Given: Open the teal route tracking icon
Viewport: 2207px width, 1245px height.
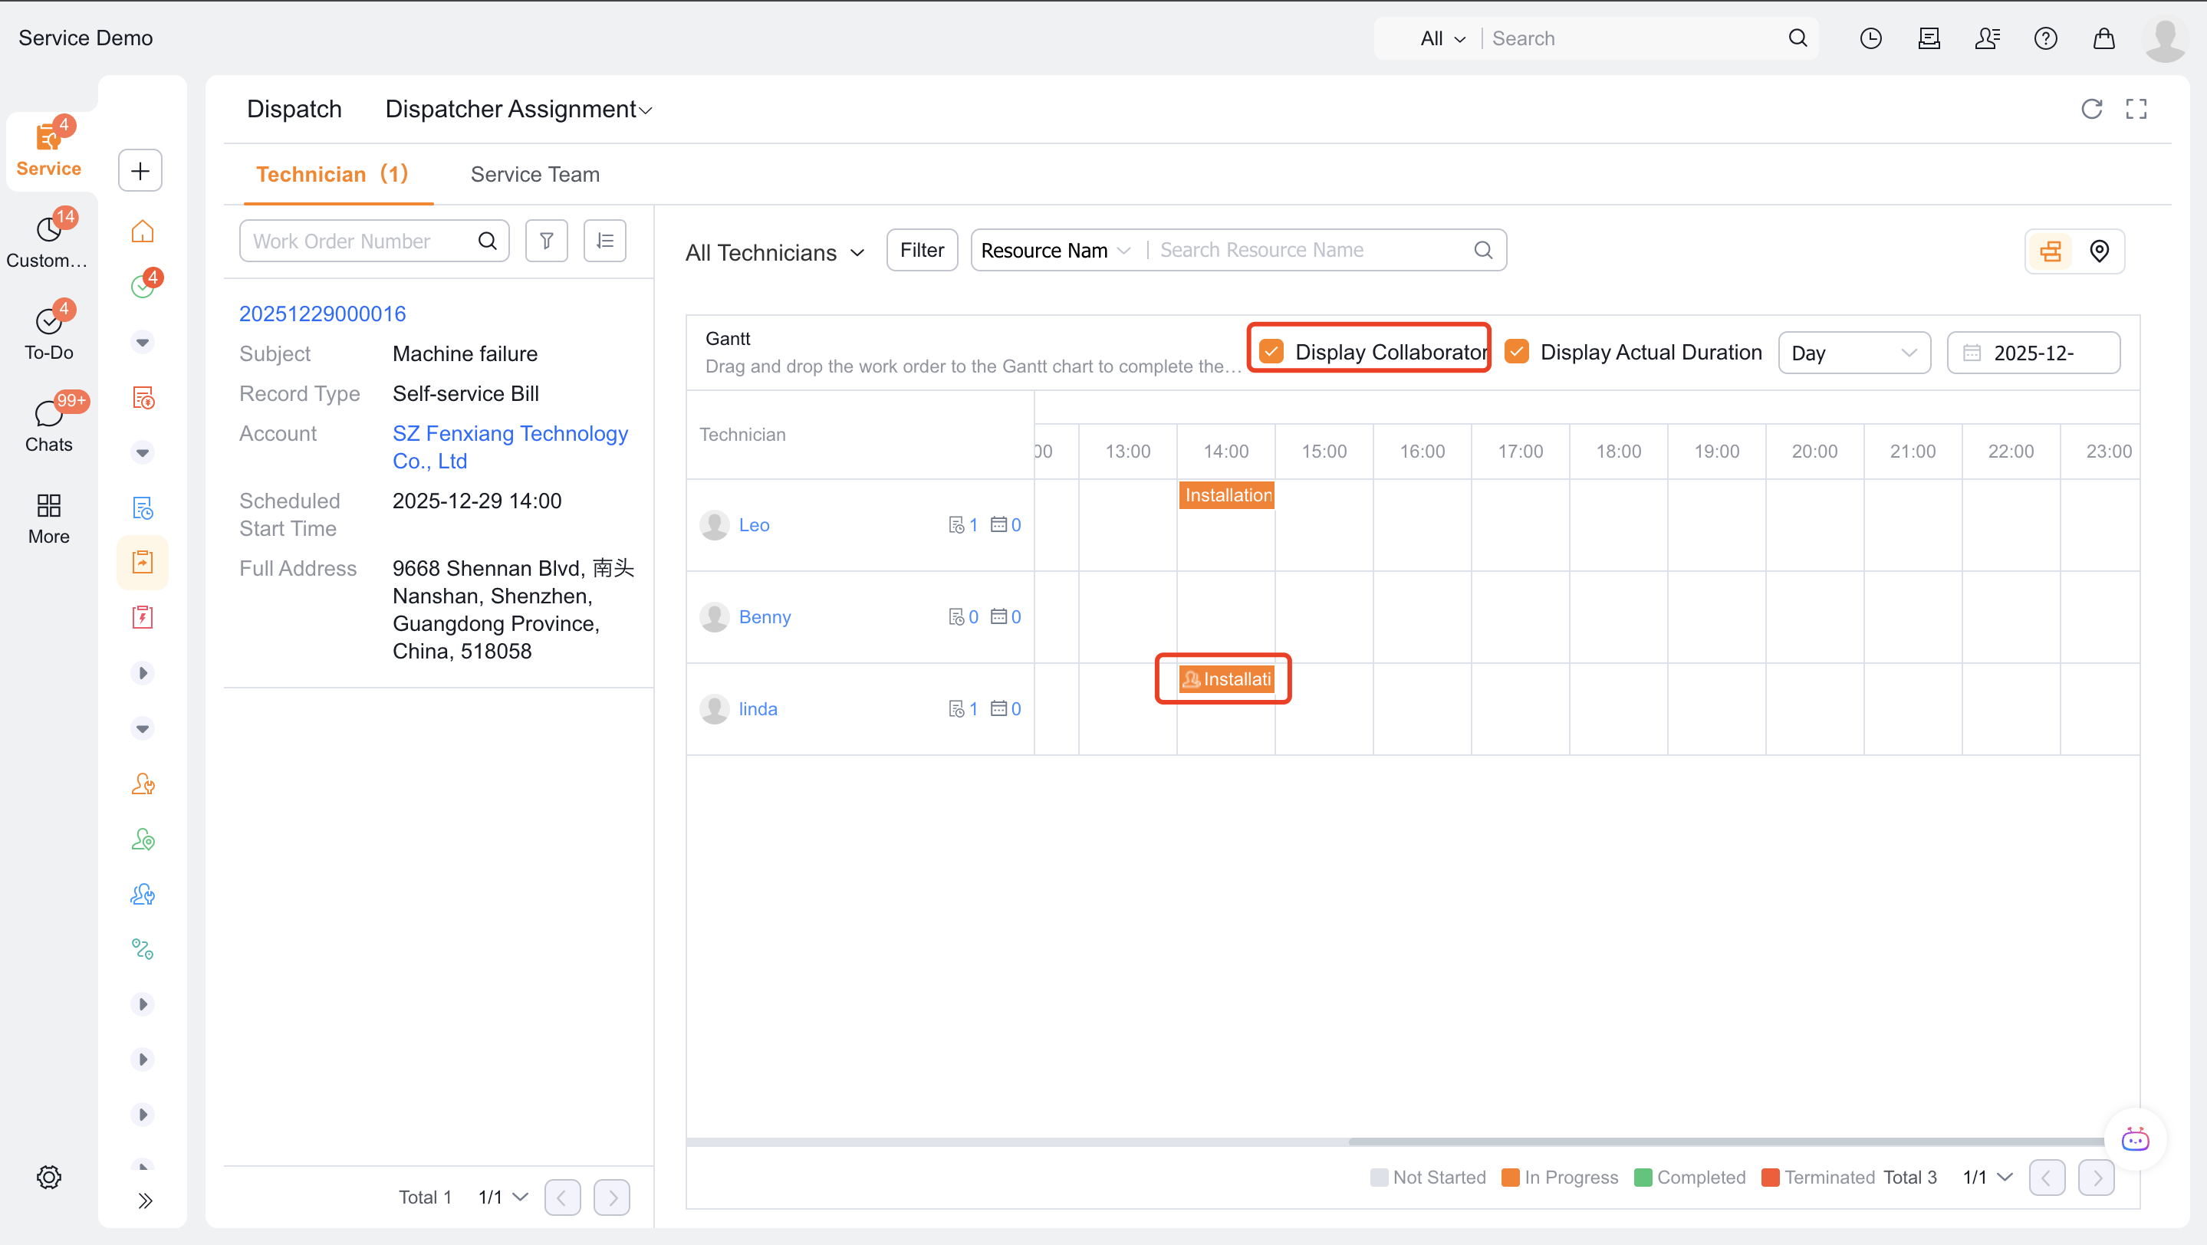Looking at the screenshot, I should click(x=142, y=949).
